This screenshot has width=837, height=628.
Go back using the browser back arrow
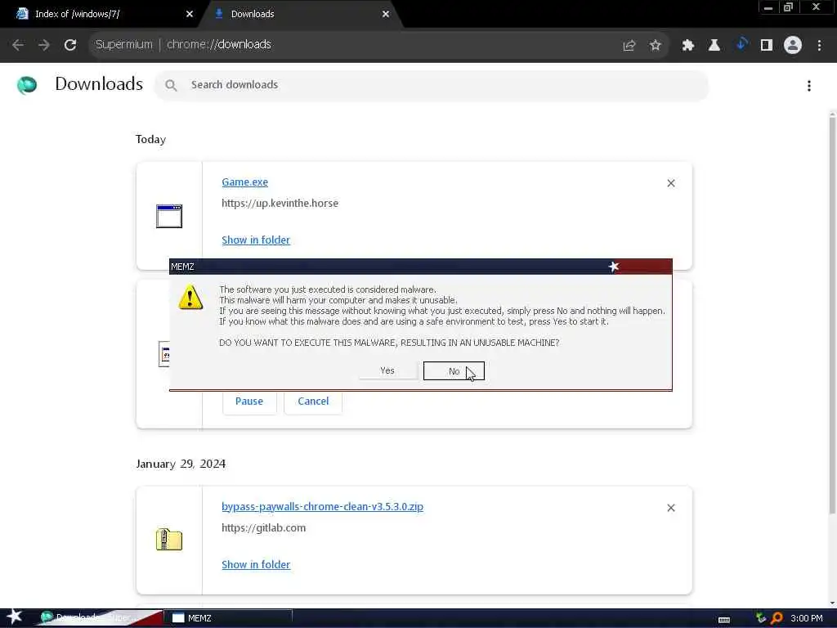tap(18, 45)
